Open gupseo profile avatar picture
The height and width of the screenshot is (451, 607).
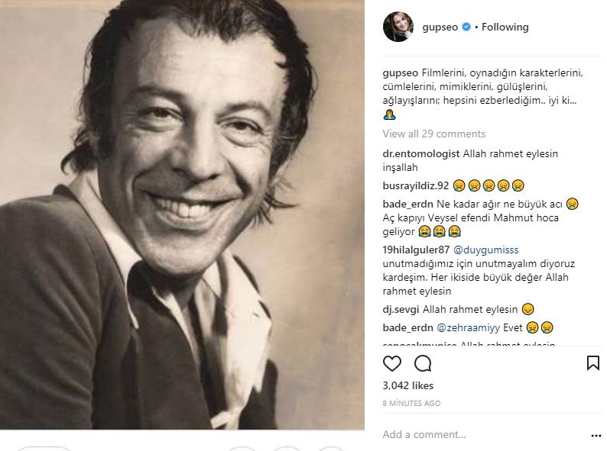[x=398, y=27]
